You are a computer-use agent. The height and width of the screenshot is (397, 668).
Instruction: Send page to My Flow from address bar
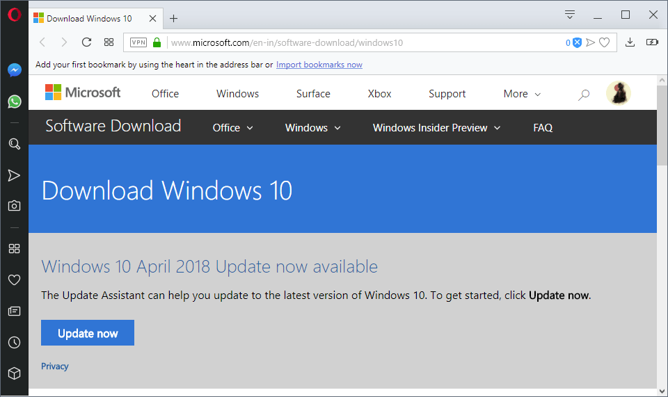tap(590, 42)
